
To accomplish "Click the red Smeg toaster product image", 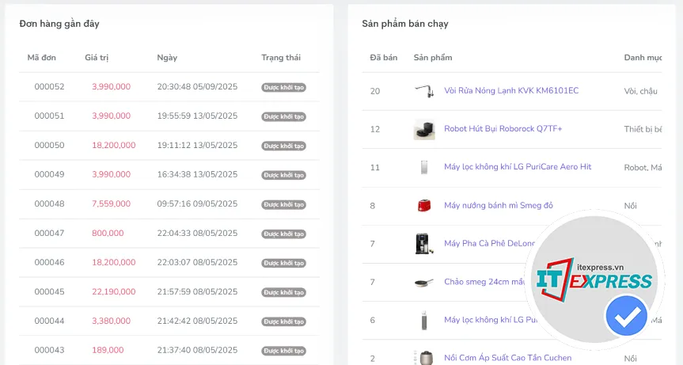I will [x=424, y=206].
